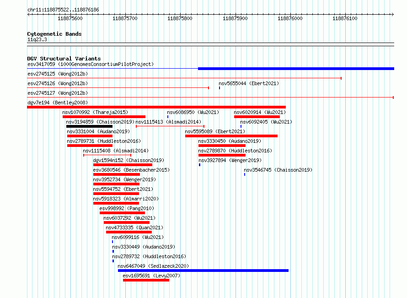The height and width of the screenshot is (298, 407).
Task: Click the nsv6086950 (Wu2021) label
Action: (193, 112)
